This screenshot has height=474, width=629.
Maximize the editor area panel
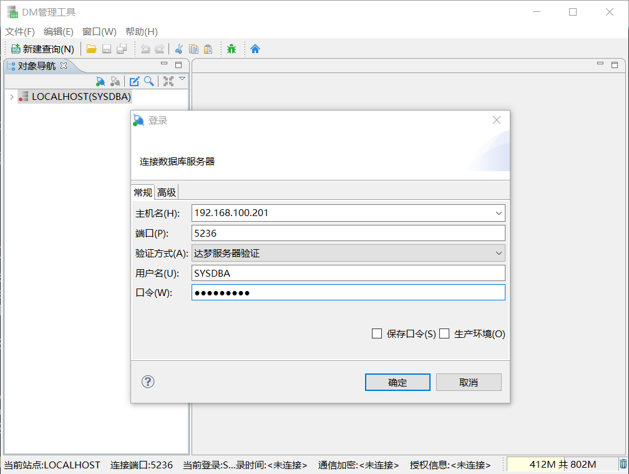[x=615, y=64]
